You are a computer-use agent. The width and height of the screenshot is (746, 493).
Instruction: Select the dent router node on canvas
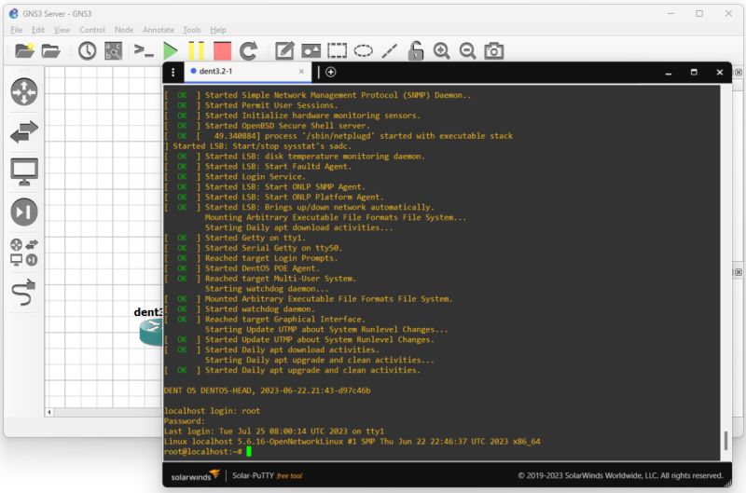[151, 332]
